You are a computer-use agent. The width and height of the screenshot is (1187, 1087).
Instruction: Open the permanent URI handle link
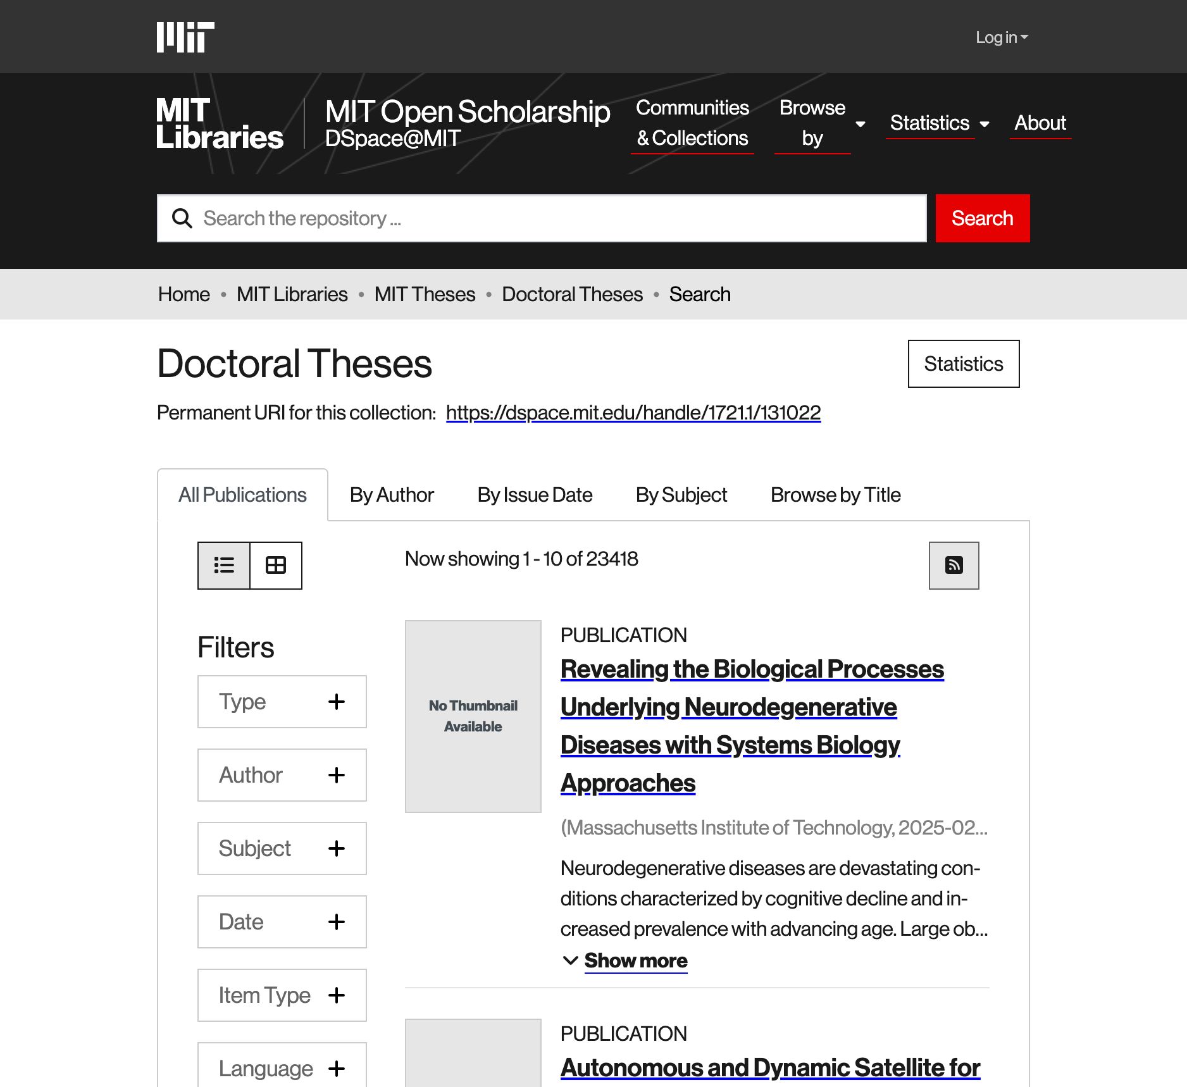point(633,413)
